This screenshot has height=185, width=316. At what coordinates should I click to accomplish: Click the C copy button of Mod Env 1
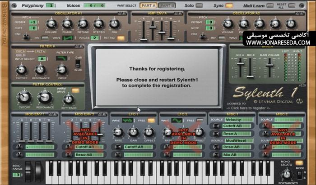point(51,114)
